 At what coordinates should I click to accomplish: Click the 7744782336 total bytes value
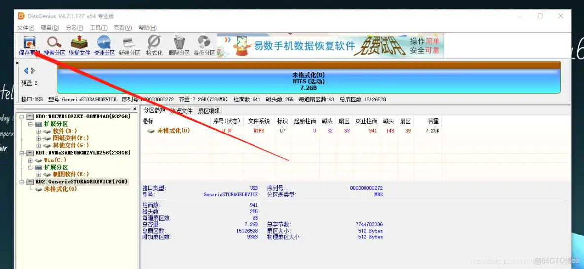(369, 224)
